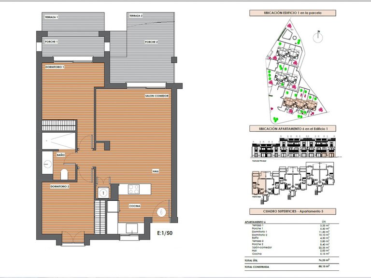Click the 'UBICACIÓN EDIFICIO 1 en la parcela' header
Image resolution: width=371 pixels, height=278 pixels.
click(x=293, y=13)
